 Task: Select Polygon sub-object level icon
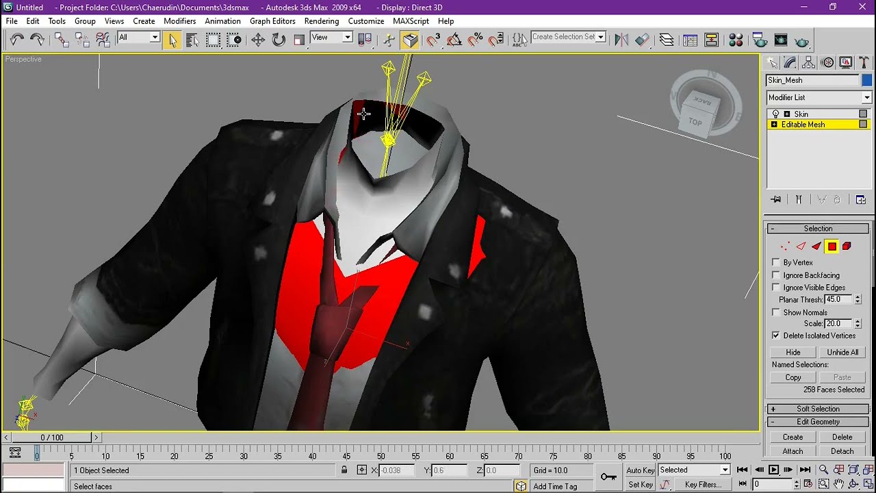[x=832, y=246]
